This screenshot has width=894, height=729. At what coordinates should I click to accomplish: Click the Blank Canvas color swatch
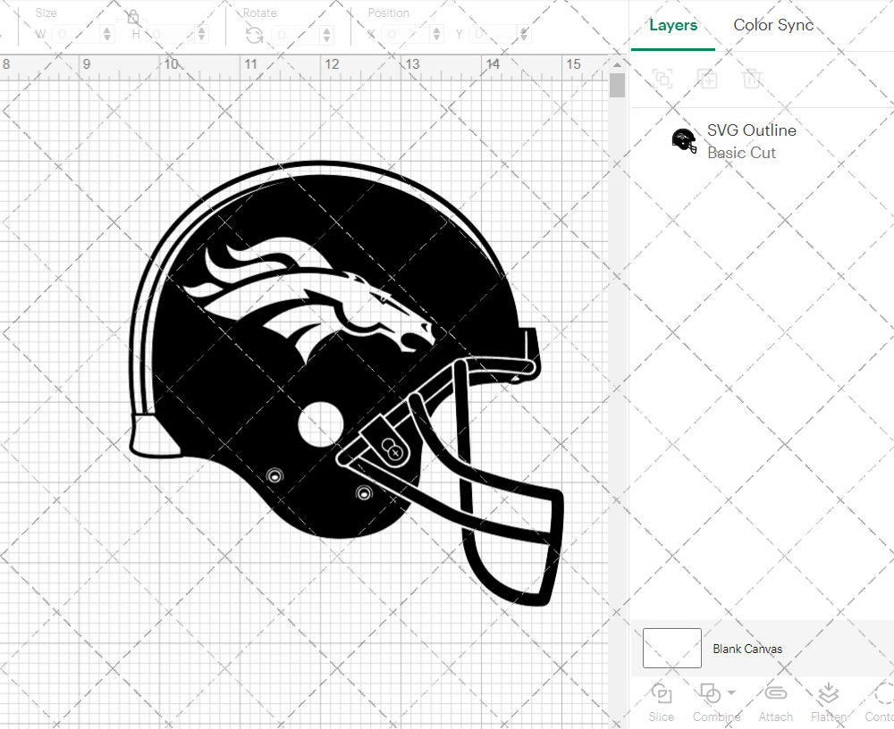671,649
